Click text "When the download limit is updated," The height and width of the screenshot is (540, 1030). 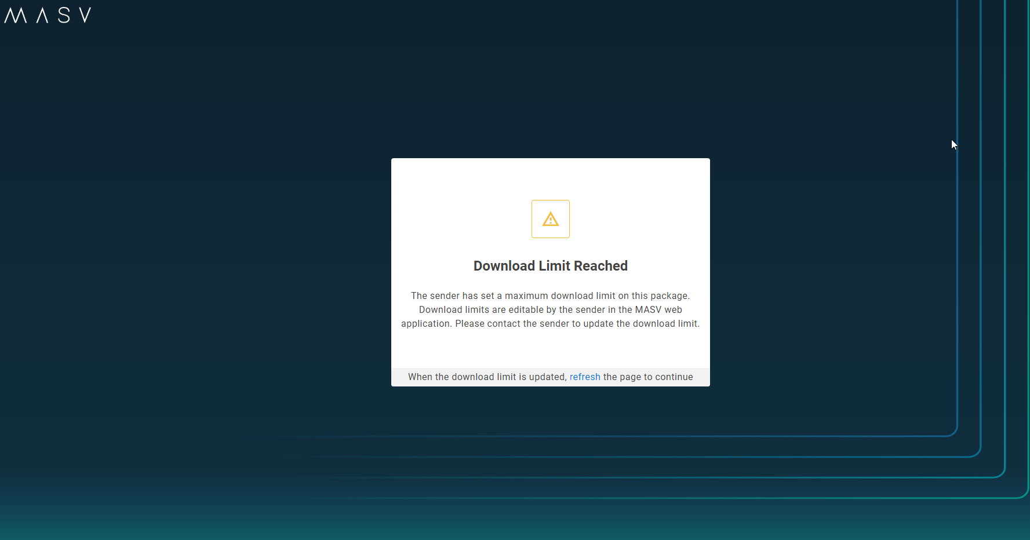487,377
